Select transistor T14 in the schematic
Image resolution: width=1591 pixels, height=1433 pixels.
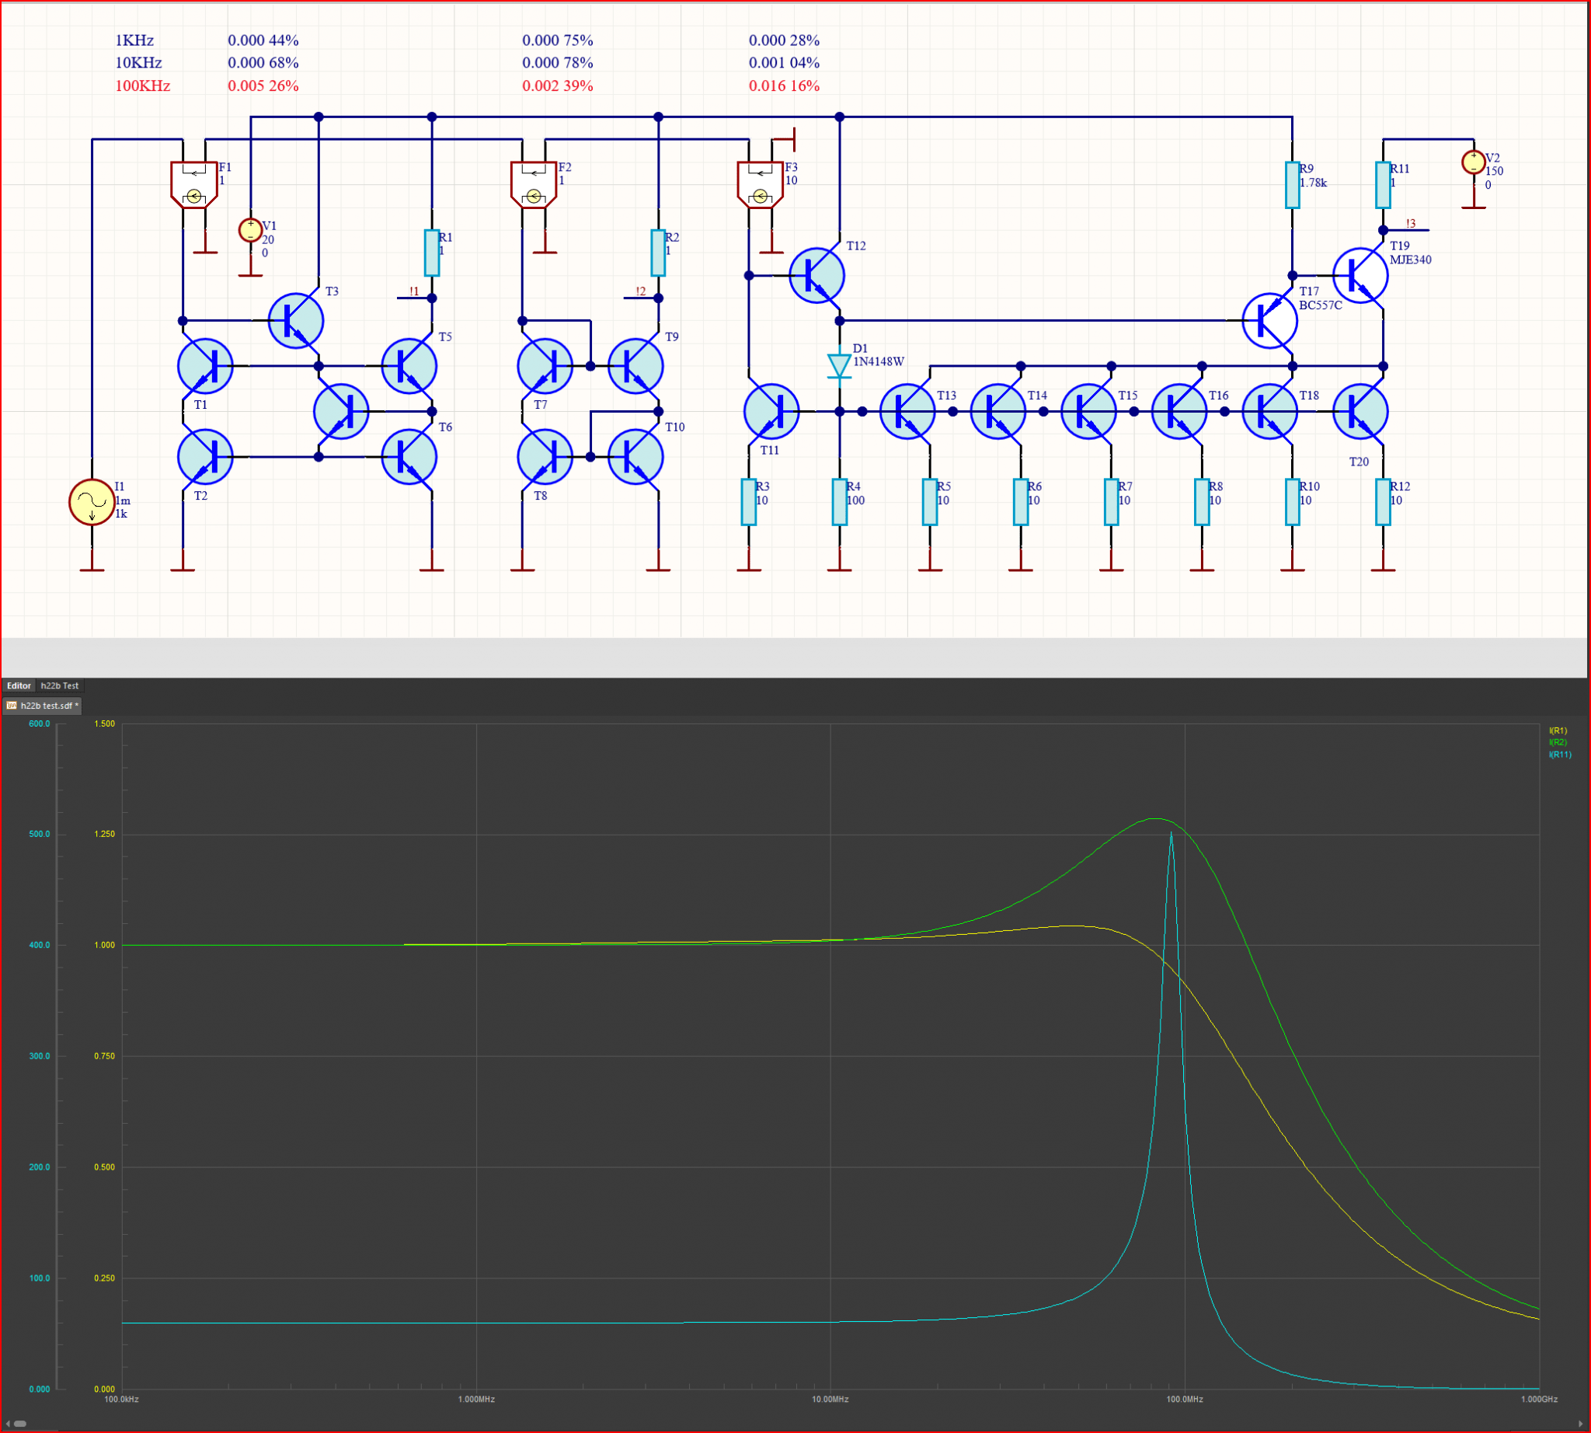pyautogui.click(x=997, y=411)
